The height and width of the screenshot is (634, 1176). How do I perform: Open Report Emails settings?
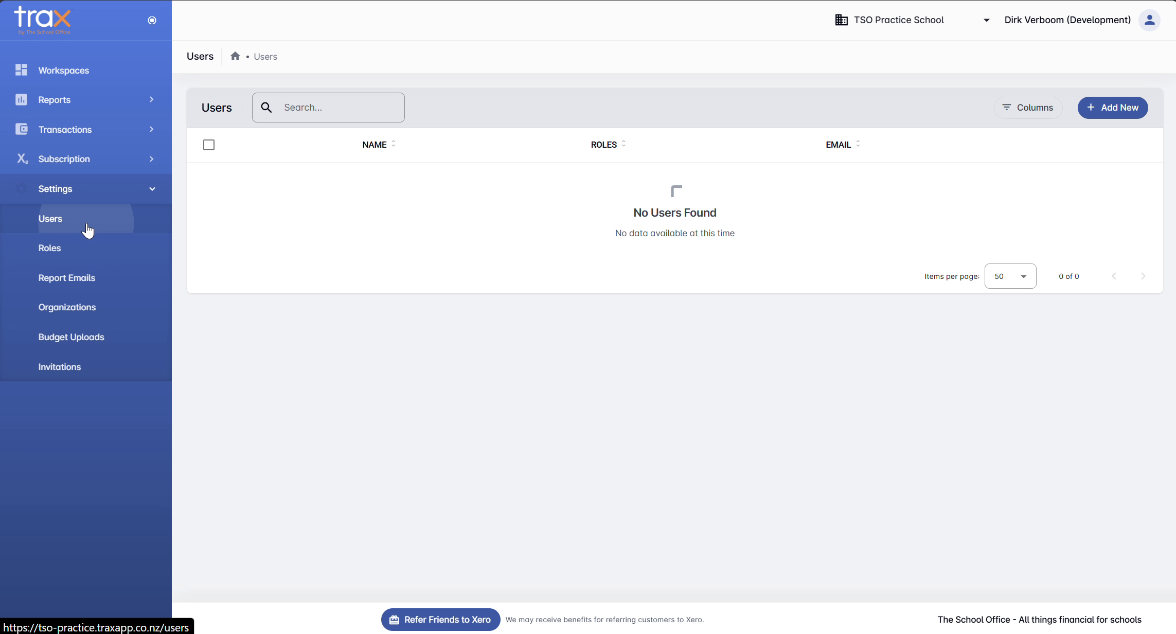[86, 278]
